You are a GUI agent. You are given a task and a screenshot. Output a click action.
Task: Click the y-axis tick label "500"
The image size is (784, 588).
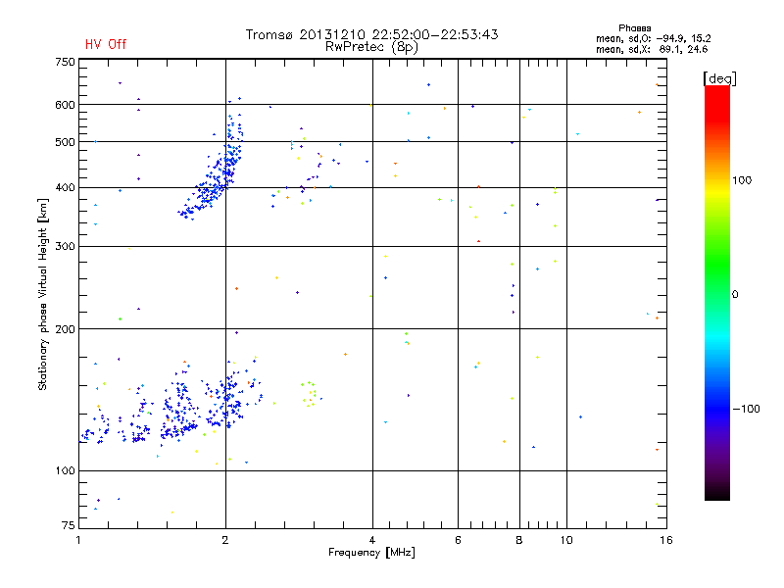pyautogui.click(x=65, y=142)
